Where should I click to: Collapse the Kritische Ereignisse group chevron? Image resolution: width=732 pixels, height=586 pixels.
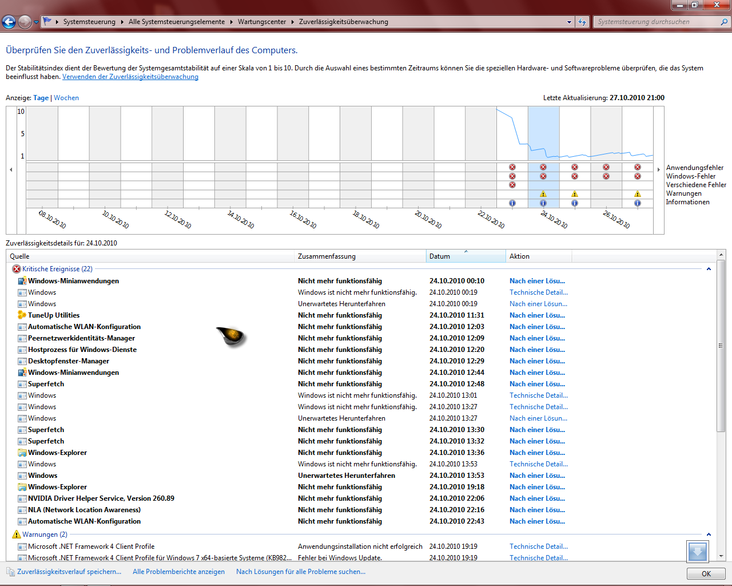(x=709, y=269)
